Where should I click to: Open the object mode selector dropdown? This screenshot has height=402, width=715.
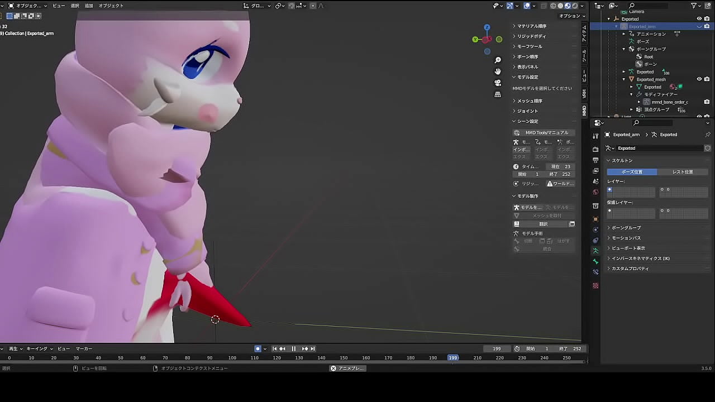pyautogui.click(x=27, y=6)
